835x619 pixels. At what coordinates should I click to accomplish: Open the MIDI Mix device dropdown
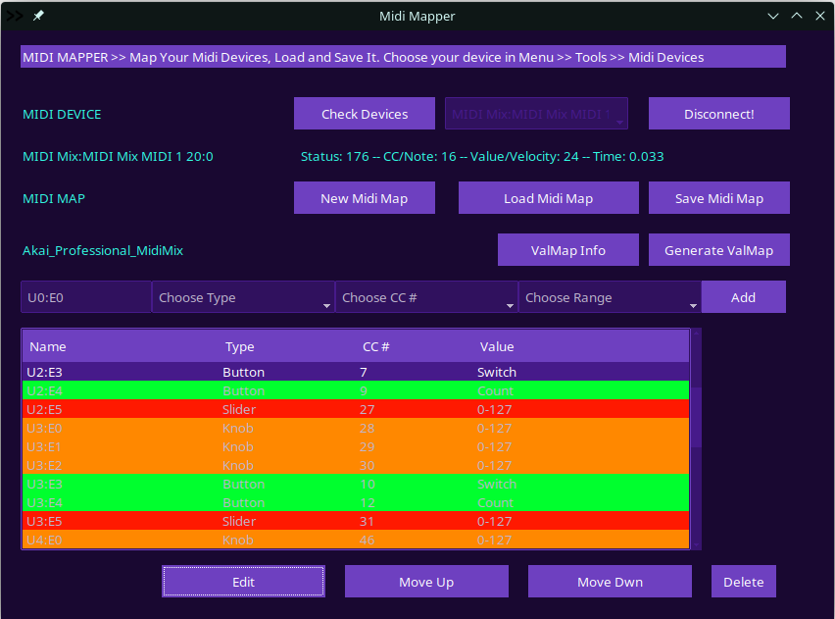tap(536, 114)
